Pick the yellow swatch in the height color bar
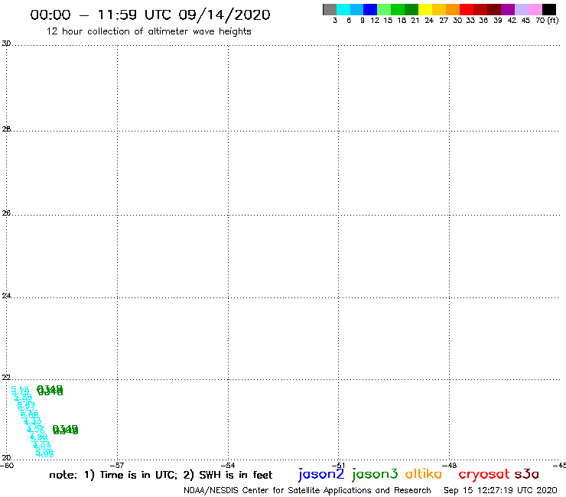 pyautogui.click(x=425, y=9)
